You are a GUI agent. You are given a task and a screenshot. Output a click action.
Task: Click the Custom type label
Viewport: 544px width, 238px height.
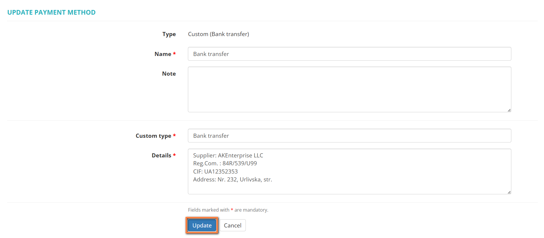pyautogui.click(x=153, y=136)
